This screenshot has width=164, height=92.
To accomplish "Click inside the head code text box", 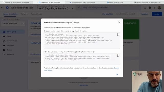I will click(x=82, y=41).
